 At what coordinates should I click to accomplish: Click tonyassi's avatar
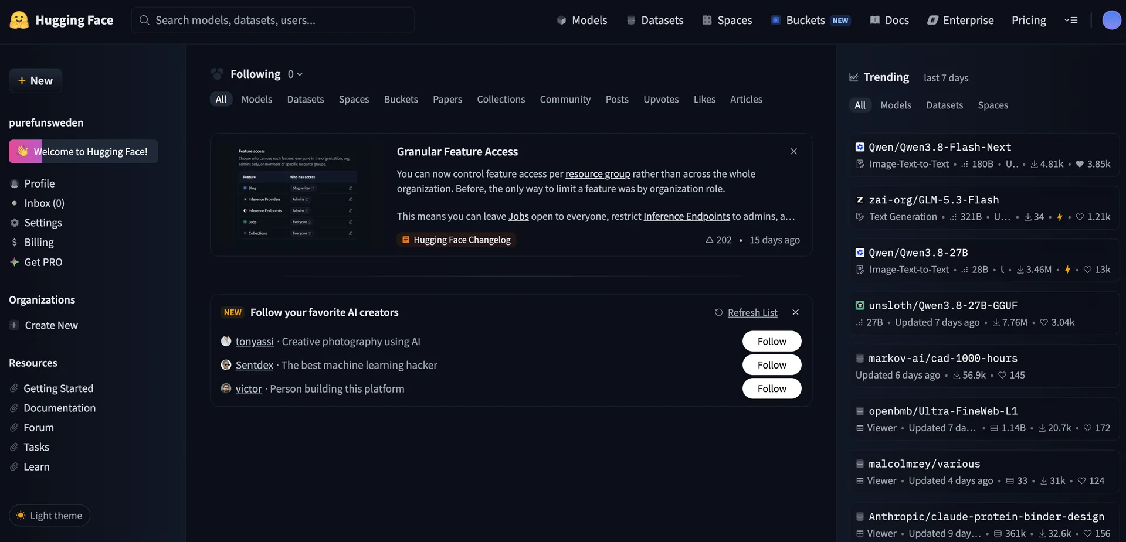[x=226, y=341]
